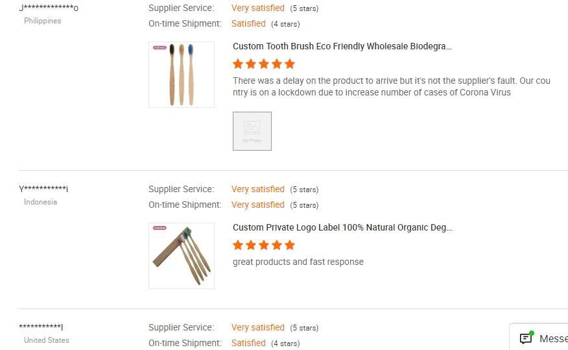Open the three-toothbrush product thumbnail
This screenshot has height=350, width=568.
(182, 75)
